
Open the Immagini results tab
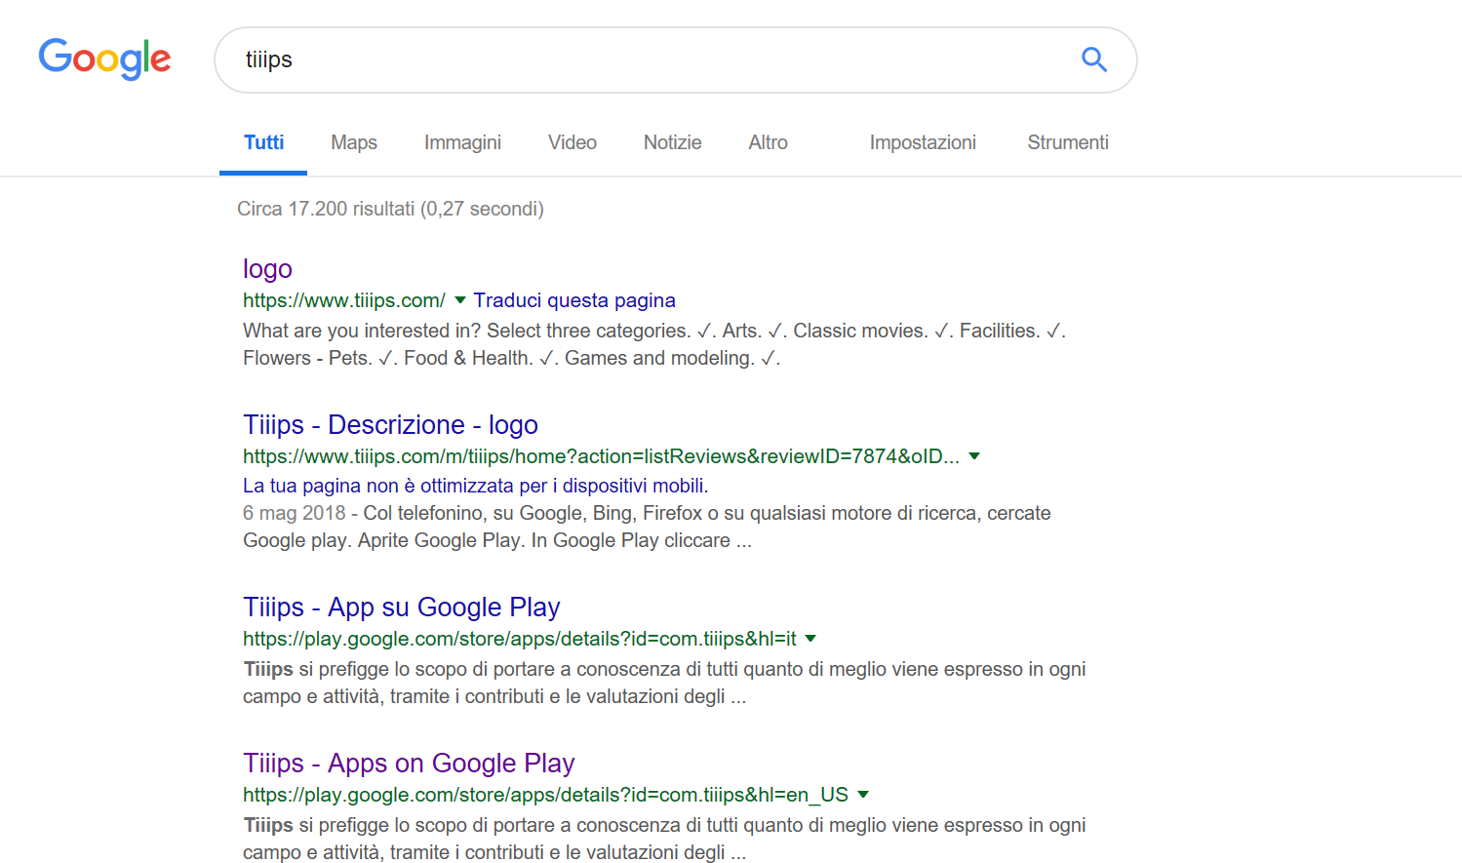[x=462, y=142]
